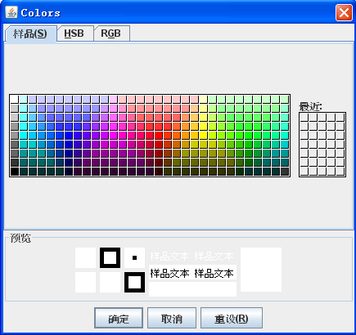Click the 取消 cancel button
The height and width of the screenshot is (335, 356).
pyautogui.click(x=172, y=318)
